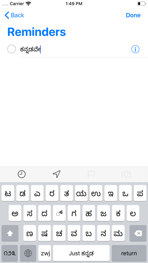Switch to Kannada numerals keyboard
The height and width of the screenshot is (263, 148).
pyautogui.click(x=10, y=253)
